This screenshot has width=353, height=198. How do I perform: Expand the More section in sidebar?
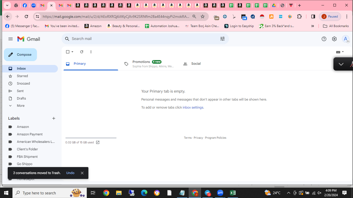[30, 106]
